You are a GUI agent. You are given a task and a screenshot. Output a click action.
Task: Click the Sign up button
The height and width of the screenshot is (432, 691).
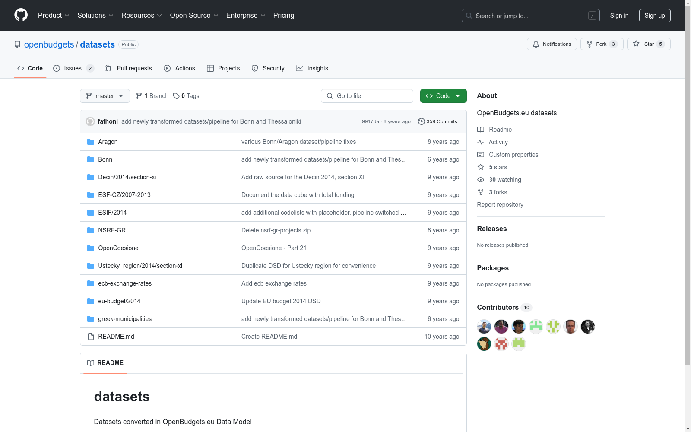(655, 16)
